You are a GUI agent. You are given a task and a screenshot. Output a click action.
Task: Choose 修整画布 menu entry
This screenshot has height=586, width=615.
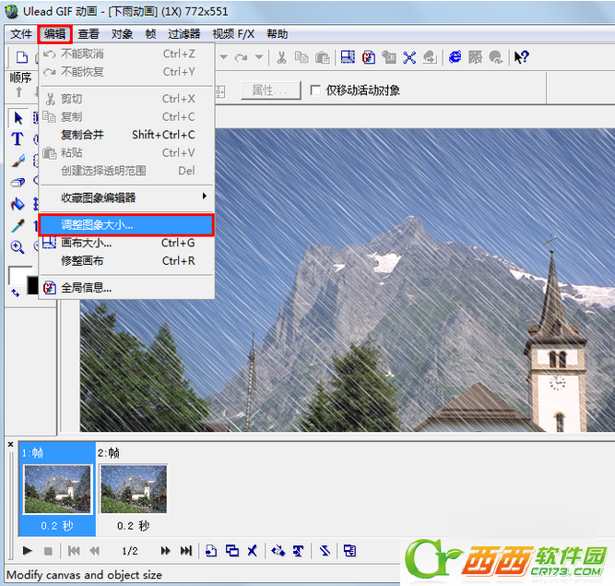point(126,261)
